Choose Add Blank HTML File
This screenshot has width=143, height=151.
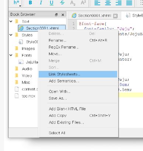point(78,109)
